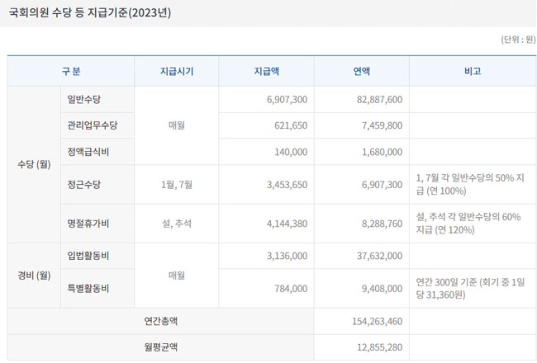Select the 구분 column header
Screen dimensions: 537x363
[71, 71]
